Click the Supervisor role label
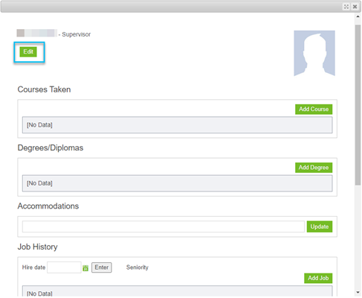The image size is (362, 298). (x=76, y=34)
